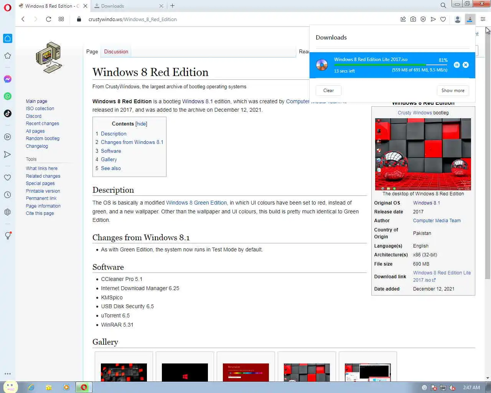Open the new tab plus button
Viewport: 491px width, 393px height.
[x=173, y=6]
